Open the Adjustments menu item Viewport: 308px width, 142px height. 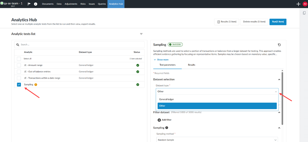click(71, 4)
